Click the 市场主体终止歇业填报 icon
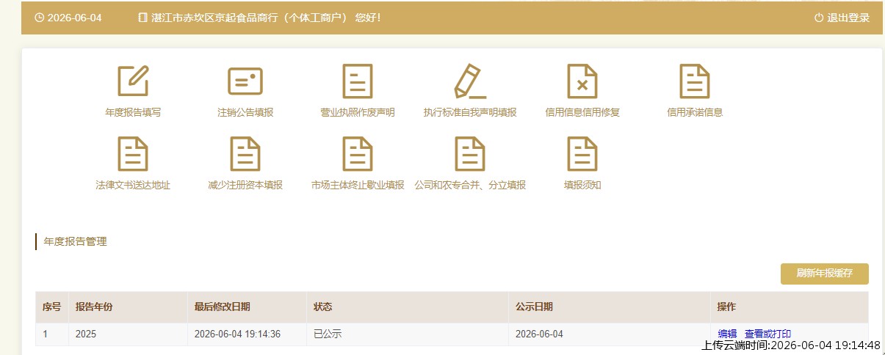 pos(358,154)
